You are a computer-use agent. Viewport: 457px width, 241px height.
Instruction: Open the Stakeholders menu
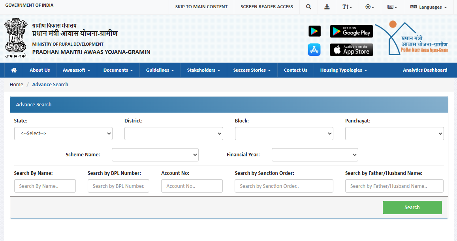pyautogui.click(x=203, y=70)
